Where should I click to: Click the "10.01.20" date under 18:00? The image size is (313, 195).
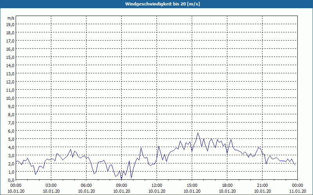click(x=227, y=191)
